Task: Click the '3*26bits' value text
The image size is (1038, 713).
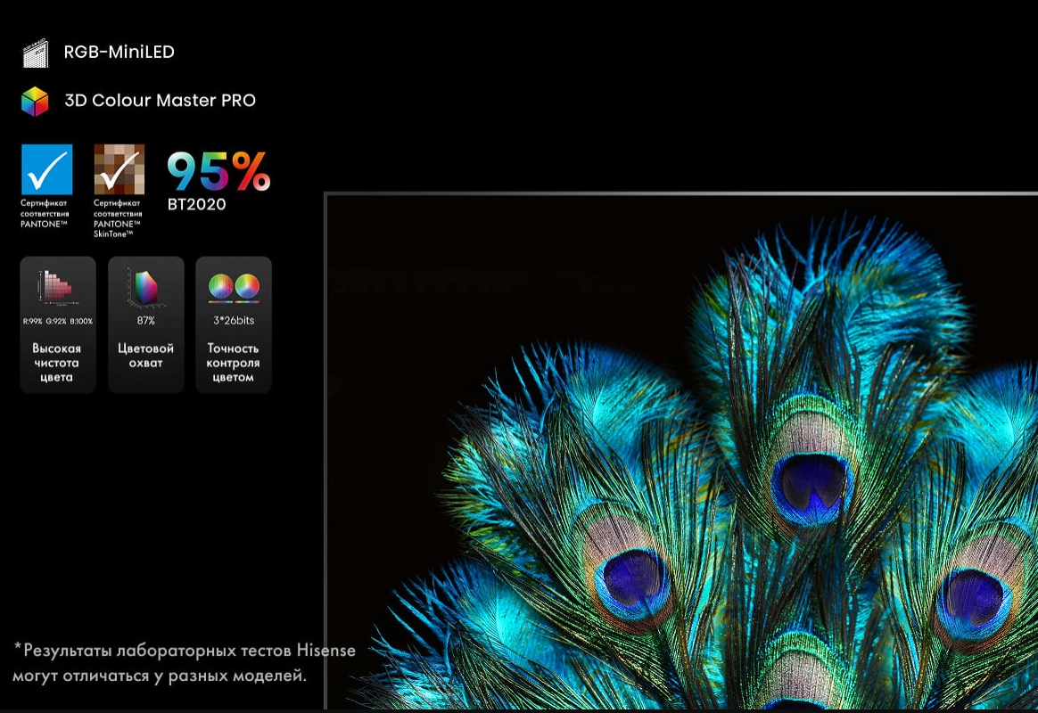Action: [234, 321]
